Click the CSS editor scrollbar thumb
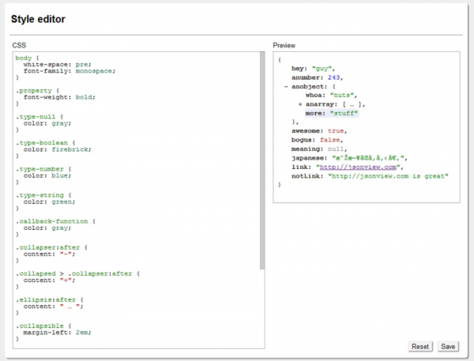 (x=262, y=160)
